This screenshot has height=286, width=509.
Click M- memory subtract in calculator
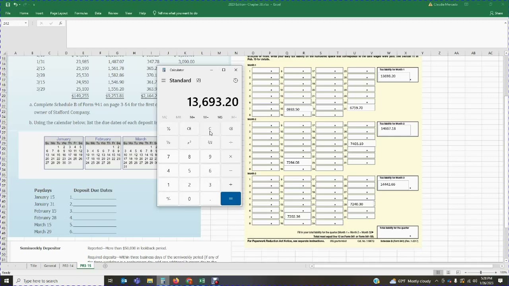pos(206,117)
